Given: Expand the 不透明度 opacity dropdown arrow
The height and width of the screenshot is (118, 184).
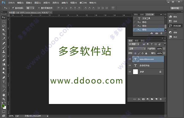Looking at the screenshot, I should [x=164, y=49].
